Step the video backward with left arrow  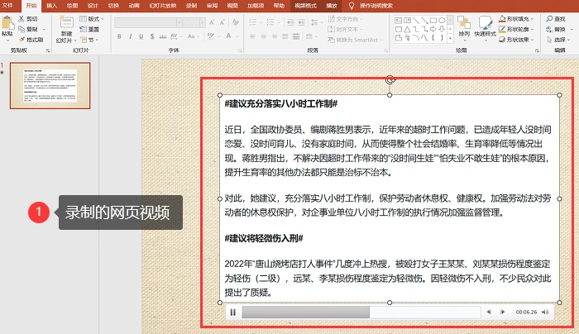tap(489, 313)
